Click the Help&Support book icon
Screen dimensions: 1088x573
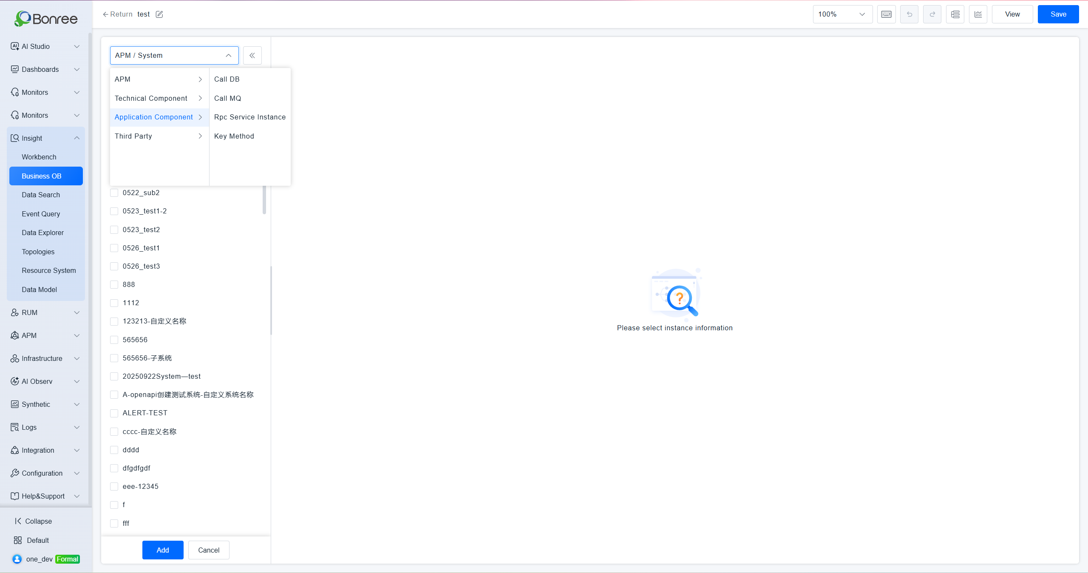tap(15, 496)
